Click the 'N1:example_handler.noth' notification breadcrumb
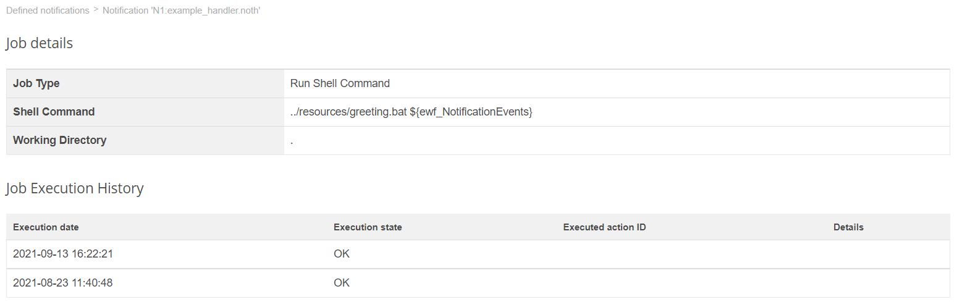This screenshot has height=302, width=954. (x=181, y=10)
